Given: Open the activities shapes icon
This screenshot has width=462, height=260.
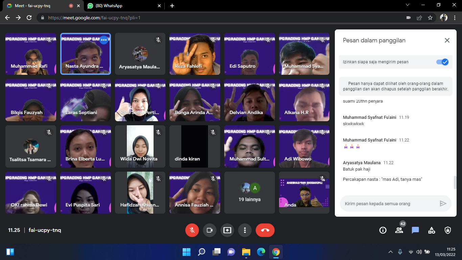Looking at the screenshot, I should 432,230.
